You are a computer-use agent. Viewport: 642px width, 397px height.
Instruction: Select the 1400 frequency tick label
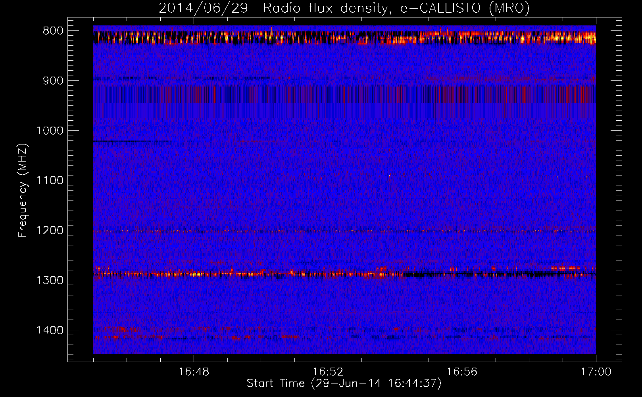(50, 330)
